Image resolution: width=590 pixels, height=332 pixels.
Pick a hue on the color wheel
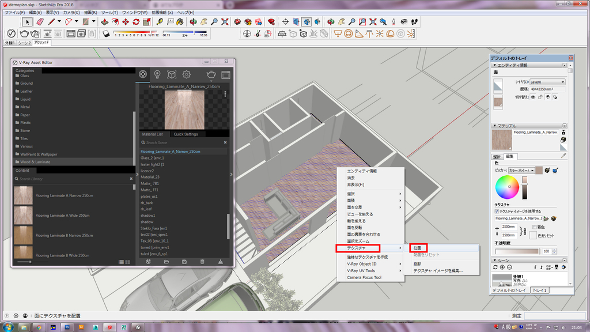[x=507, y=187]
